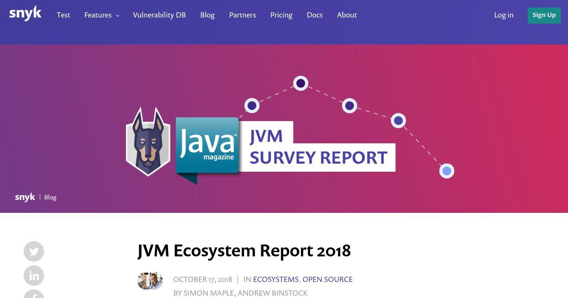Open the OPEN SOURCE category link
The width and height of the screenshot is (568, 298).
click(328, 280)
